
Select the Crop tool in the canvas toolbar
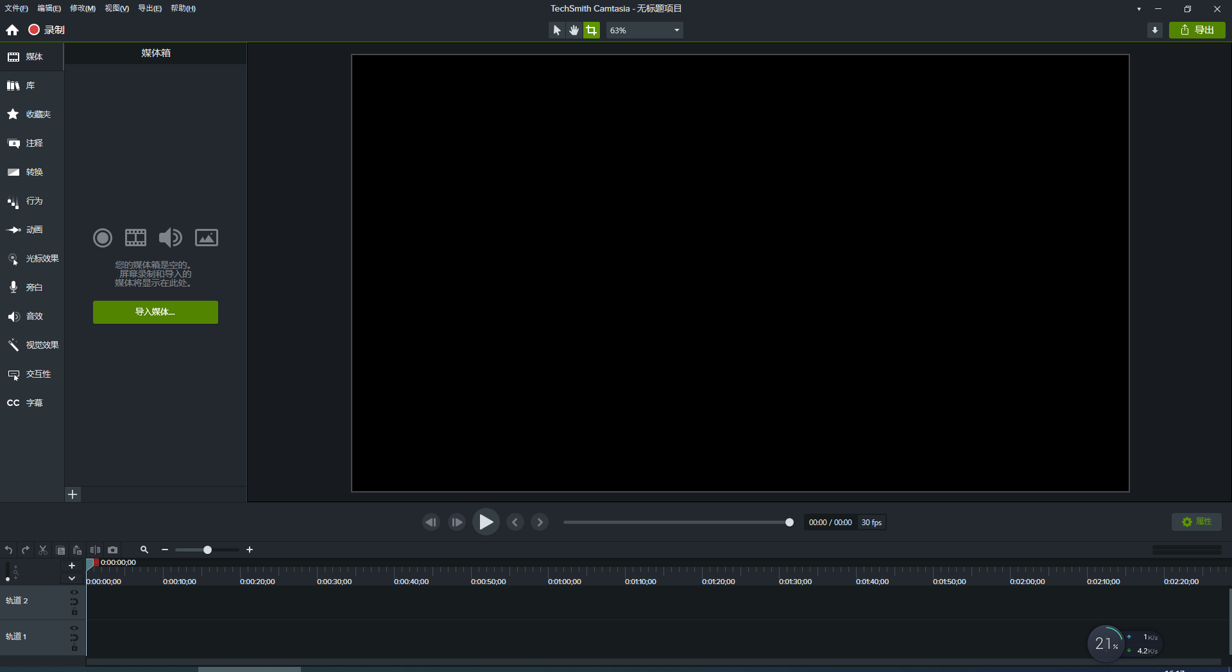[591, 29]
